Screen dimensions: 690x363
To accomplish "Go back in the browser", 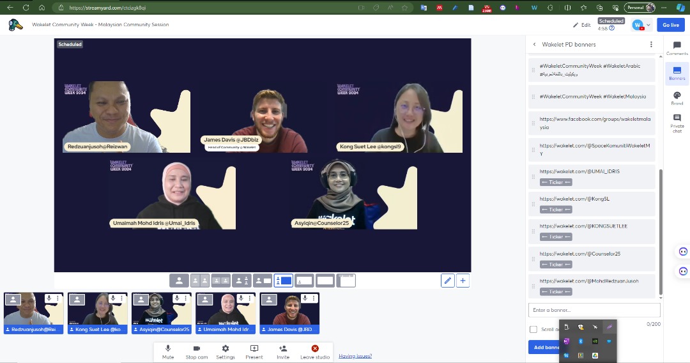I will click(x=10, y=8).
